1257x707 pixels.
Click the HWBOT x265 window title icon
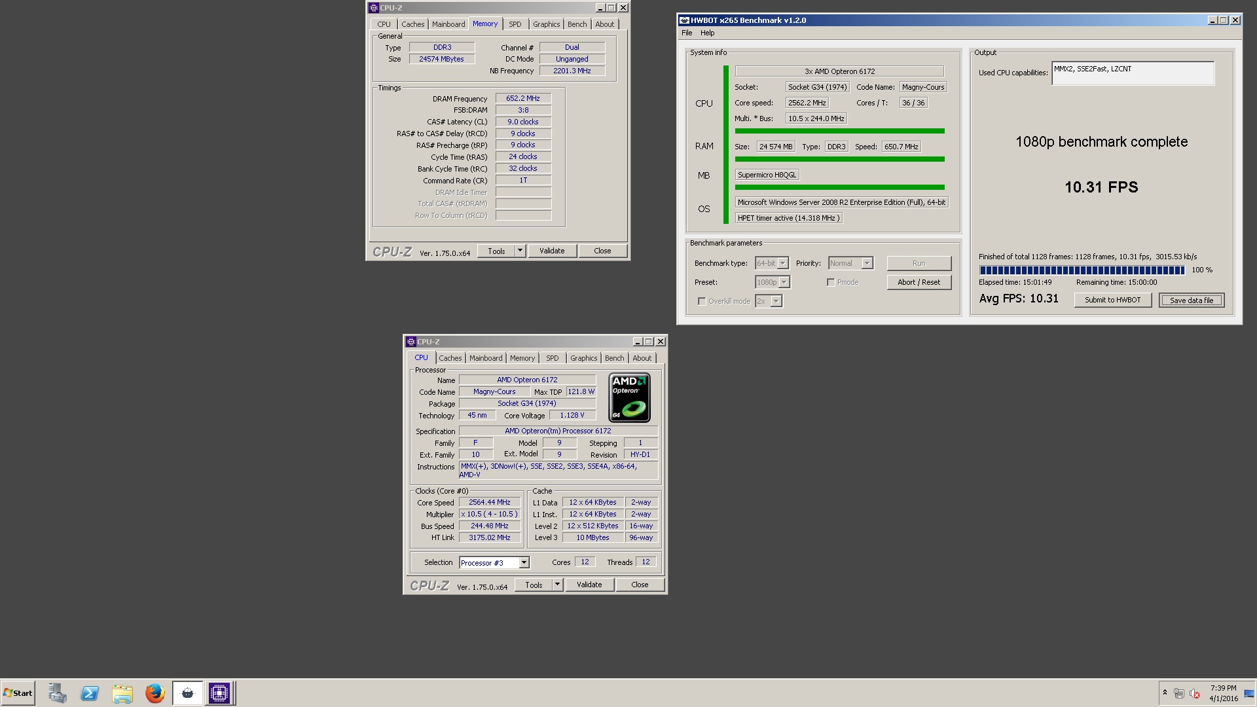pyautogui.click(x=684, y=20)
